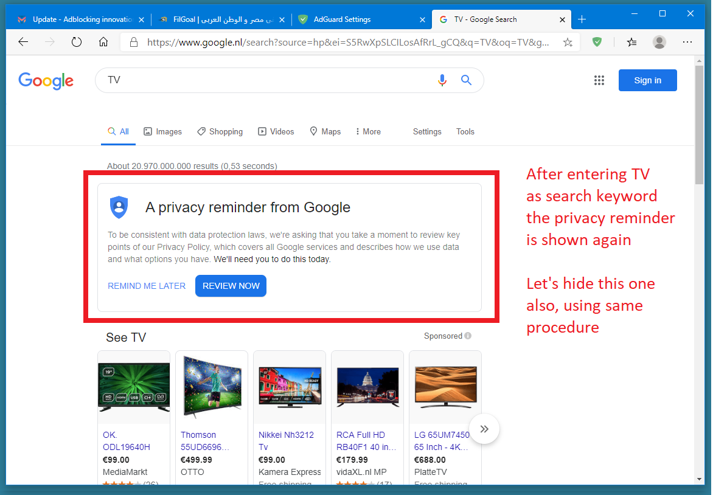Viewport: 713px width, 495px height.
Task: Start voice search with microphone icon
Action: pyautogui.click(x=442, y=80)
